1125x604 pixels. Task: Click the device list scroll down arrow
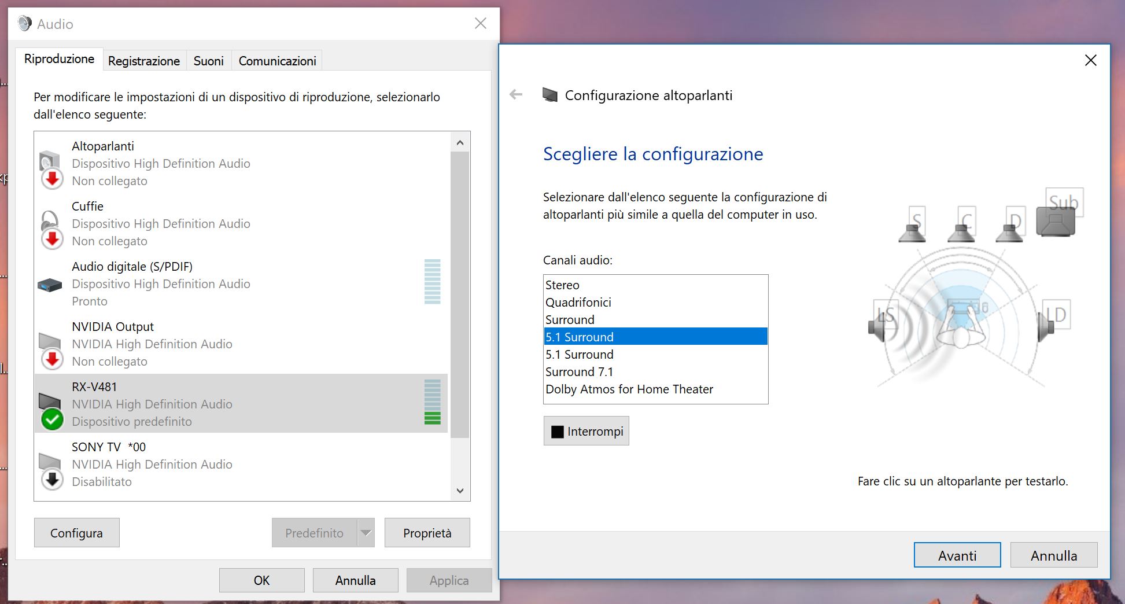coord(460,491)
